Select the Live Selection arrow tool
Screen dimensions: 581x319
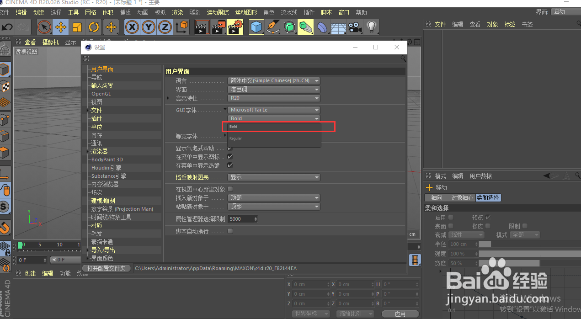[44, 27]
